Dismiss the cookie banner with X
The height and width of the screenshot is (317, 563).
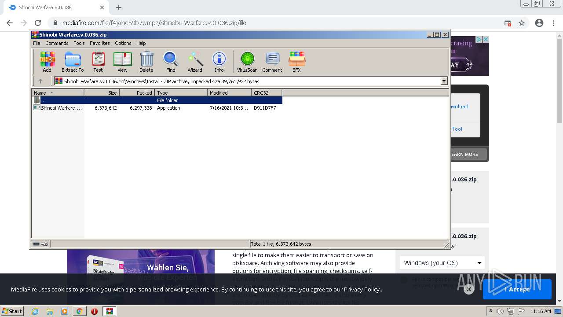coord(468,289)
